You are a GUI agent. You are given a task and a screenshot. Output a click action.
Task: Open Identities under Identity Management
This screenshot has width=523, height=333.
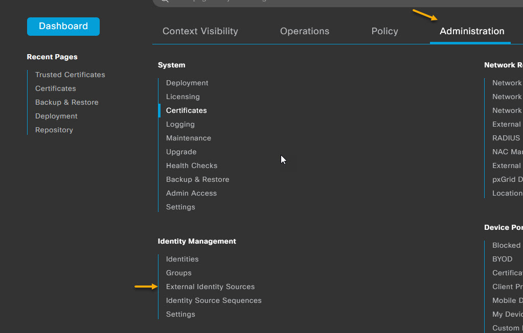tap(182, 259)
